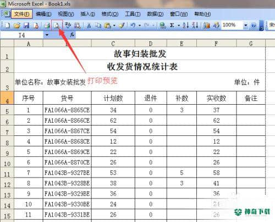Image resolution: width=275 pixels, height=222 pixels.
Task: Select the Format Painter brush
Action: click(122, 25)
